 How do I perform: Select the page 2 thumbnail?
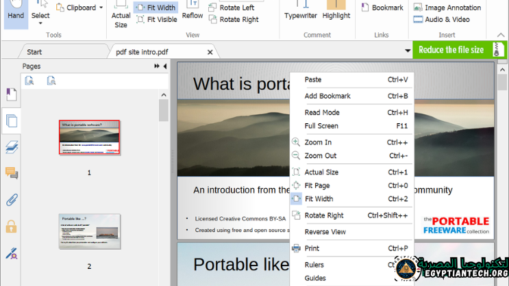(x=89, y=231)
